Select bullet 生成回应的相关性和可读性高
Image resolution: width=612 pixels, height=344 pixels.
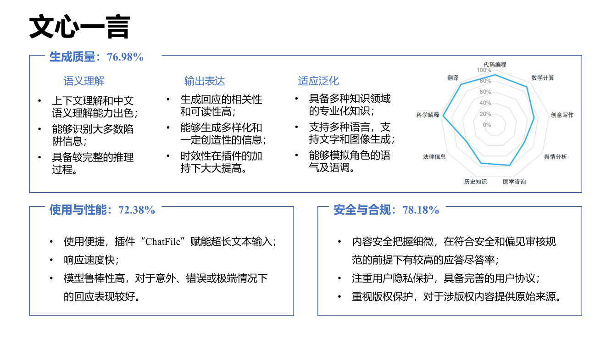(222, 105)
